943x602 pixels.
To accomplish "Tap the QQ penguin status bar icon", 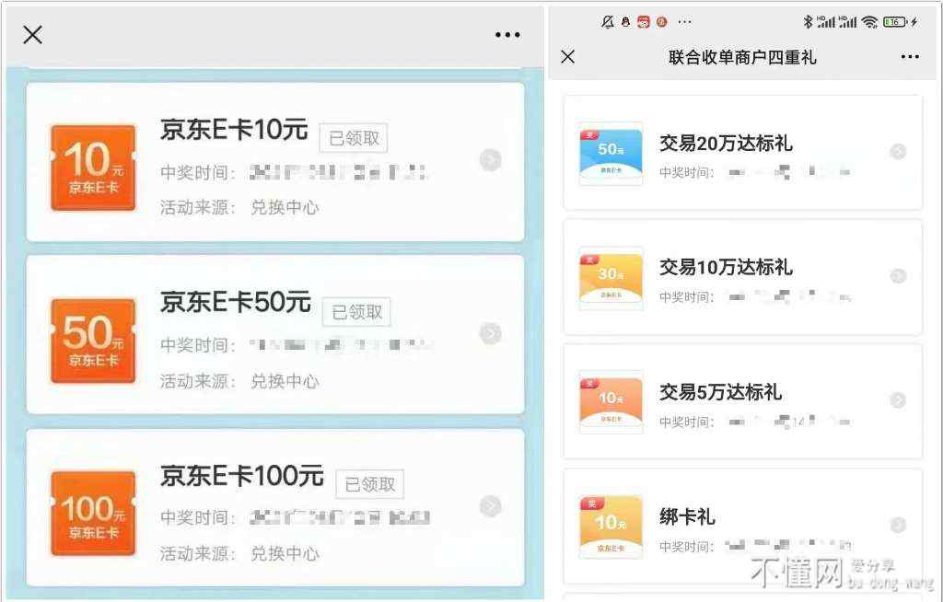I will click(x=625, y=22).
